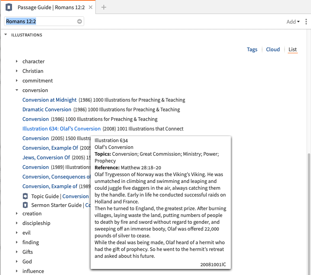Open Conversion at Midnight illustration
Screen dimensions: 311x275
(x=49, y=100)
